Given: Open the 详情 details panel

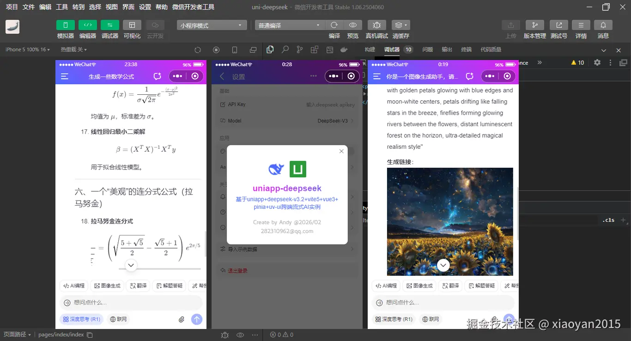Looking at the screenshot, I should coord(581,25).
